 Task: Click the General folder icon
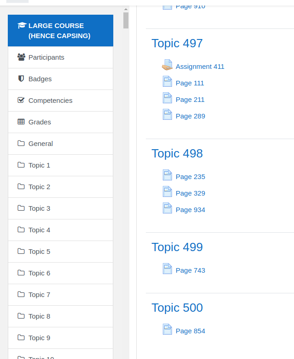point(21,143)
